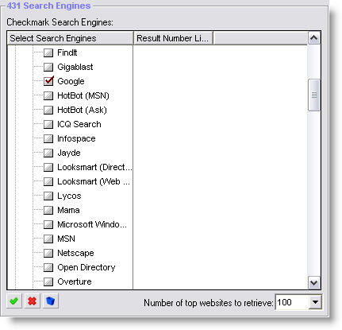Select the HotBot (Ask) list item
Screen dimensions: 342x330
point(82,110)
